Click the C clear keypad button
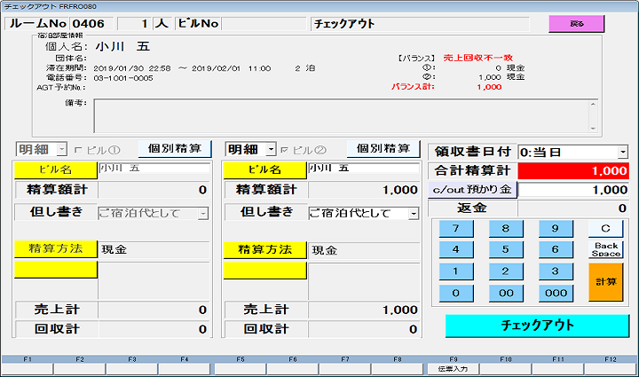 [x=605, y=228]
